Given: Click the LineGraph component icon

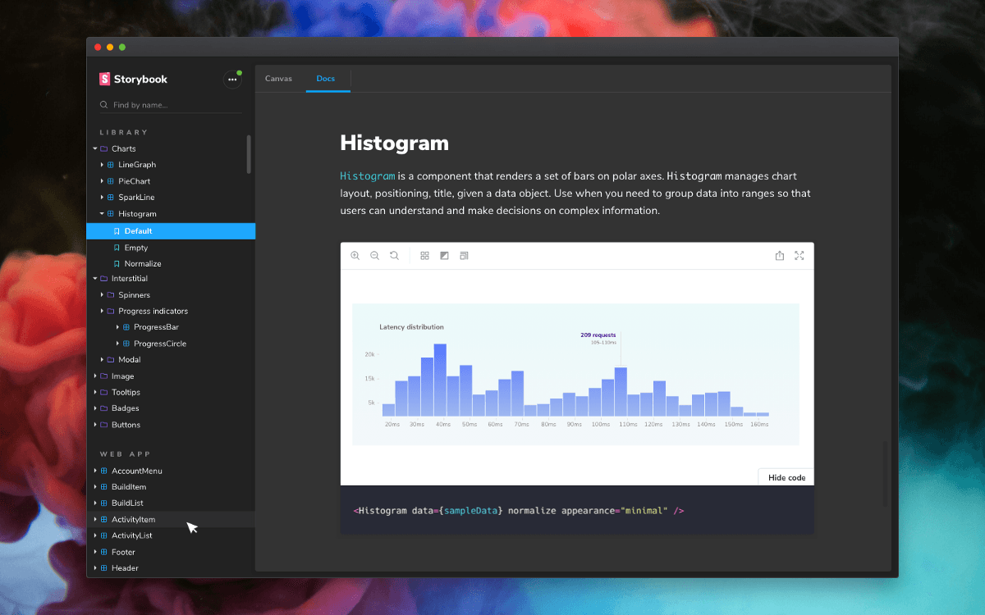Looking at the screenshot, I should tap(111, 165).
